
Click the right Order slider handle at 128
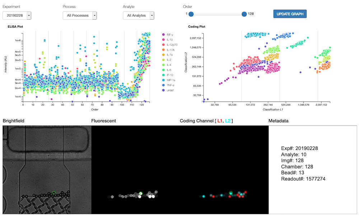[244, 14]
